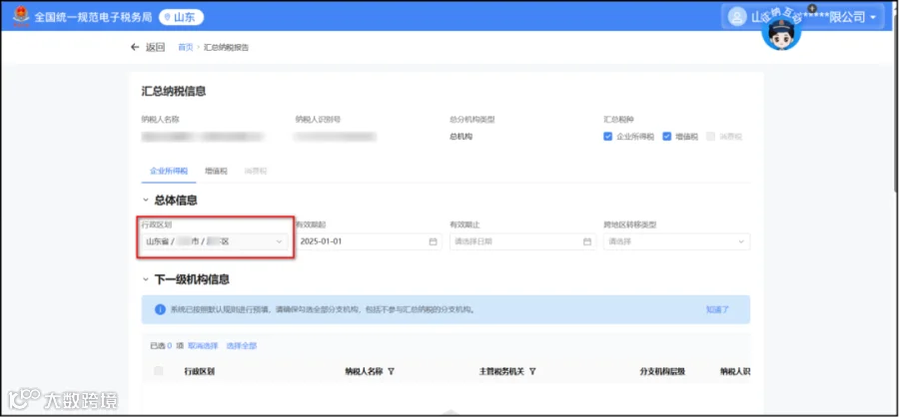This screenshot has height=417, width=899.
Task: Click the tax bureau emblem logo
Action: point(21,17)
